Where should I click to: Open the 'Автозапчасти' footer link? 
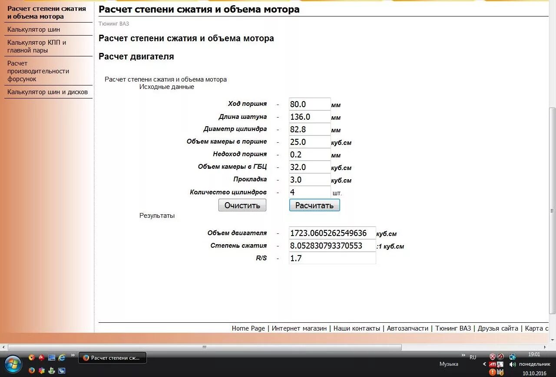point(407,328)
